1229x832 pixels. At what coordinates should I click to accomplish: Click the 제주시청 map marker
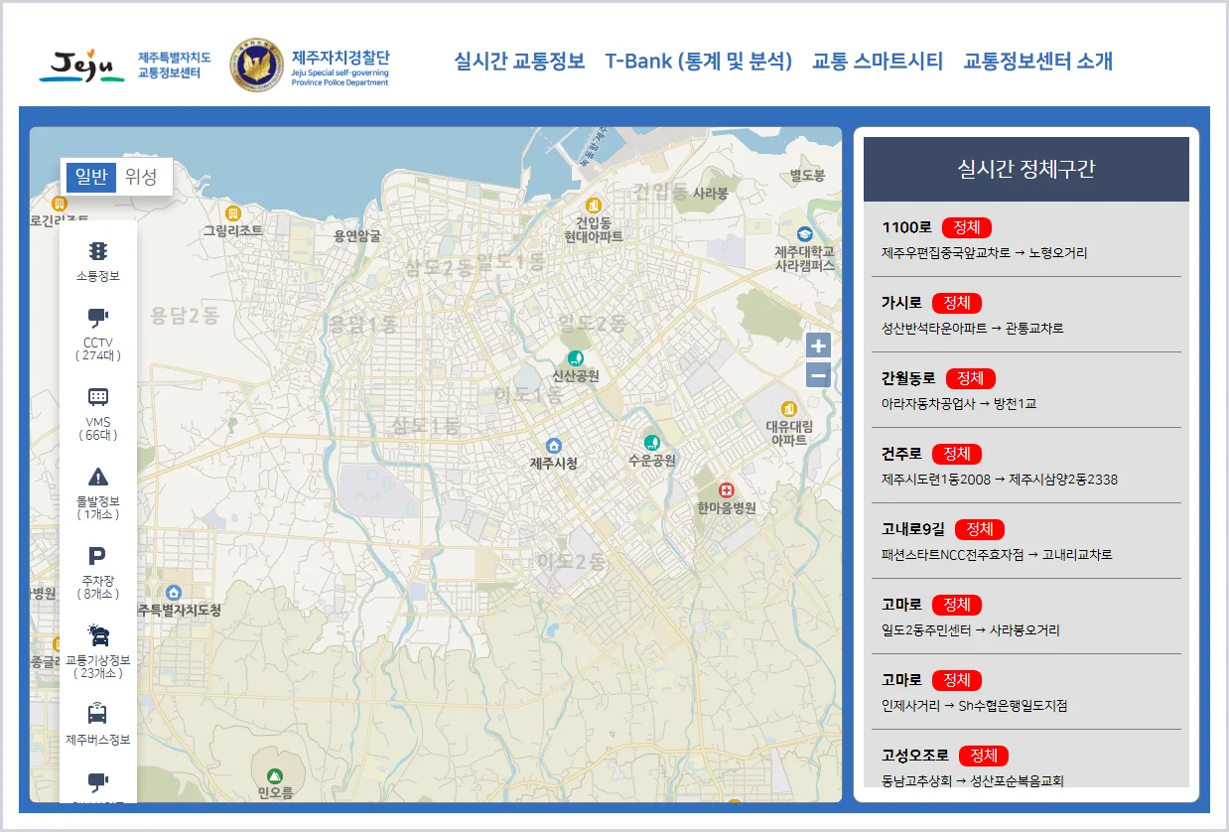coord(554,446)
